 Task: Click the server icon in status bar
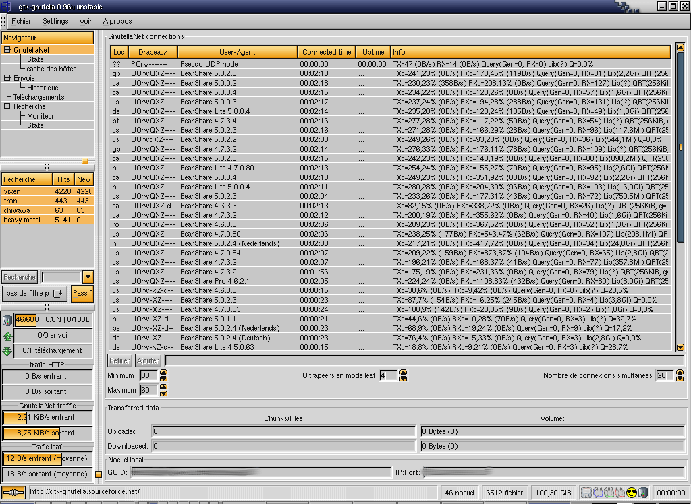[643, 492]
